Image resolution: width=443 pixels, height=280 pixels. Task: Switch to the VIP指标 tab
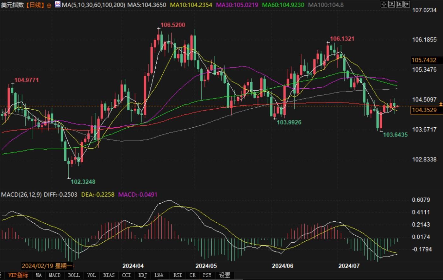[x=18, y=275]
